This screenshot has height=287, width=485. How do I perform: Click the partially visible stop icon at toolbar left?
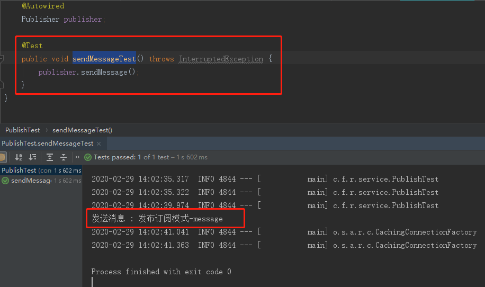point(3,157)
